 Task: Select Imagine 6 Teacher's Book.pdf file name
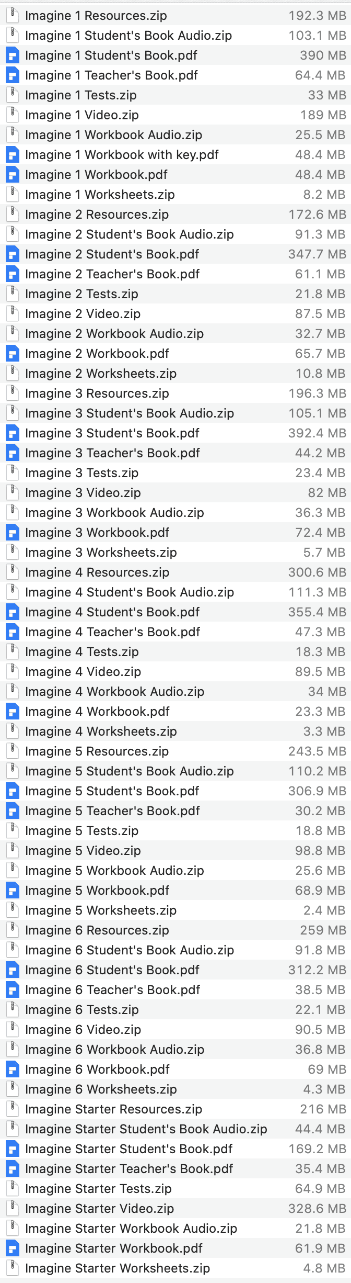coord(113,990)
